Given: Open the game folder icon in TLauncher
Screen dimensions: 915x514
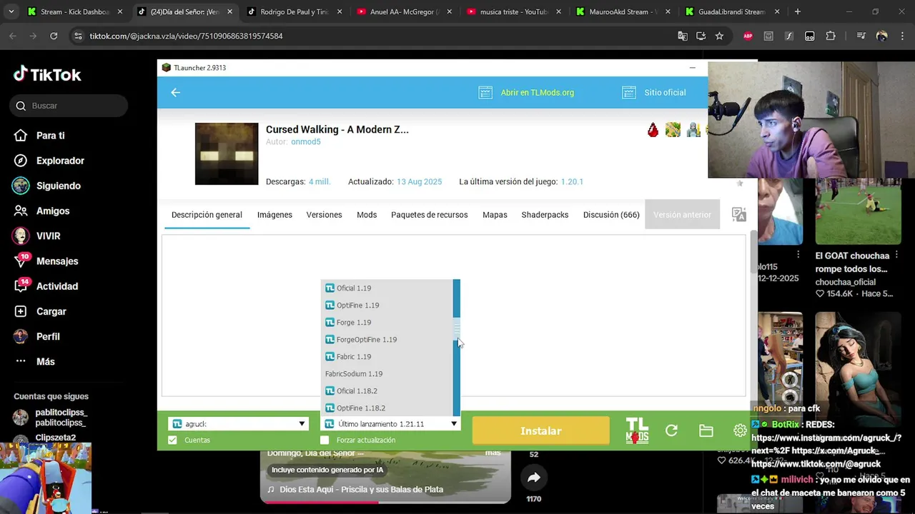Looking at the screenshot, I should pyautogui.click(x=706, y=430).
